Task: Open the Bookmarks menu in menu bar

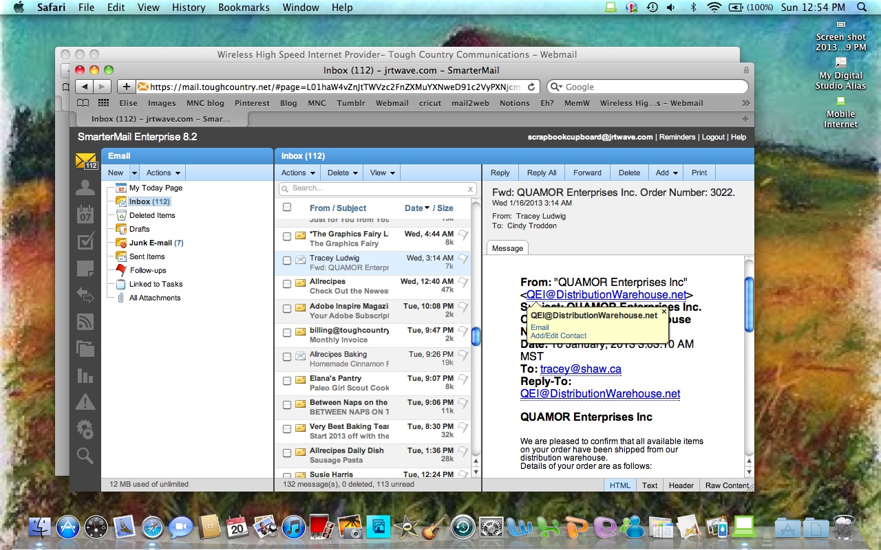Action: pos(243,8)
